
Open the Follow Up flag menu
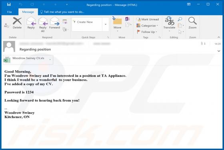click(147, 32)
